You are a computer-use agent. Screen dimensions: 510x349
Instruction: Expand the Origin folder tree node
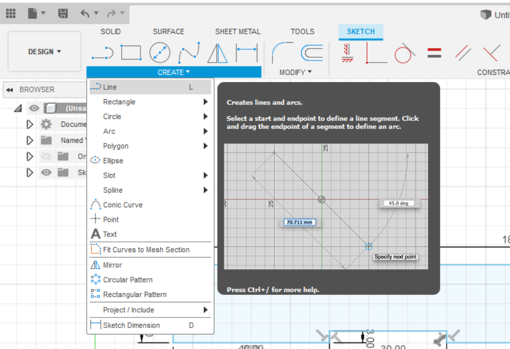[29, 156]
